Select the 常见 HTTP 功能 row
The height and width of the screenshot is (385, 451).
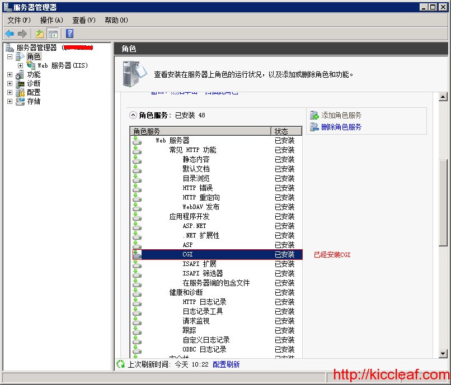coord(218,150)
